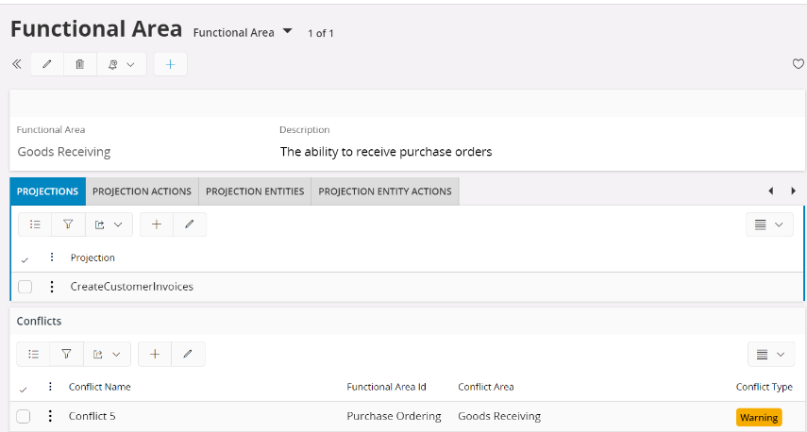The height and width of the screenshot is (432, 807).
Task: Expand the export dropdown in Projections toolbar
Action: click(108, 224)
